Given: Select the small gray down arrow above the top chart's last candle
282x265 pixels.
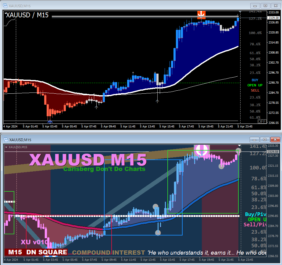Looking at the screenshot, I should tap(238, 16).
